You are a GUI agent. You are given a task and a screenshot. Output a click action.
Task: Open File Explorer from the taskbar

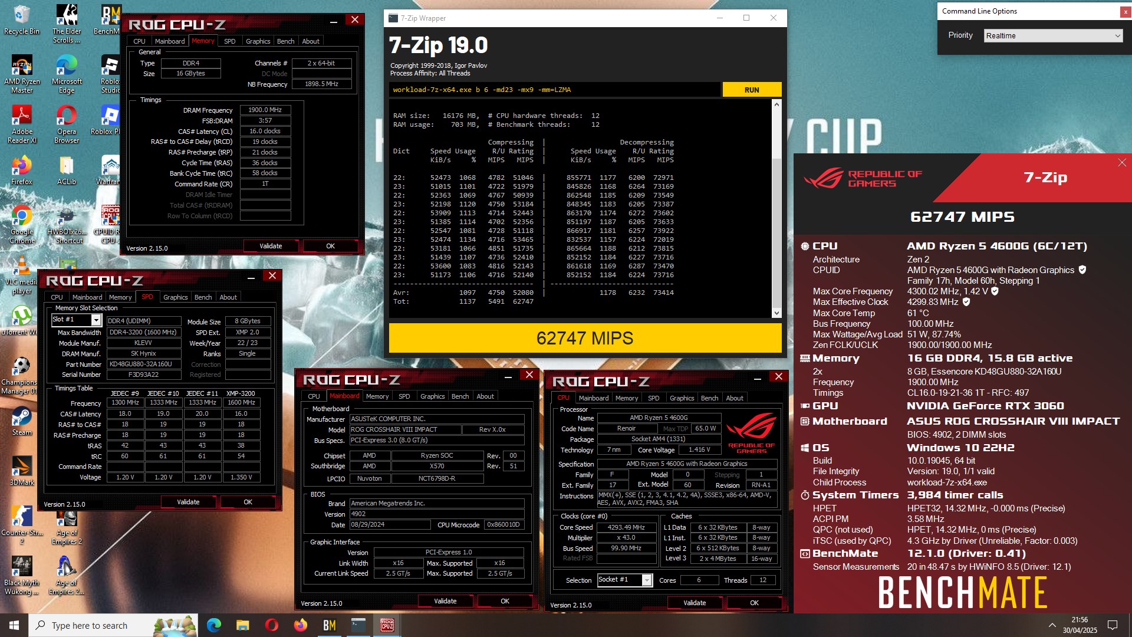[x=242, y=625]
